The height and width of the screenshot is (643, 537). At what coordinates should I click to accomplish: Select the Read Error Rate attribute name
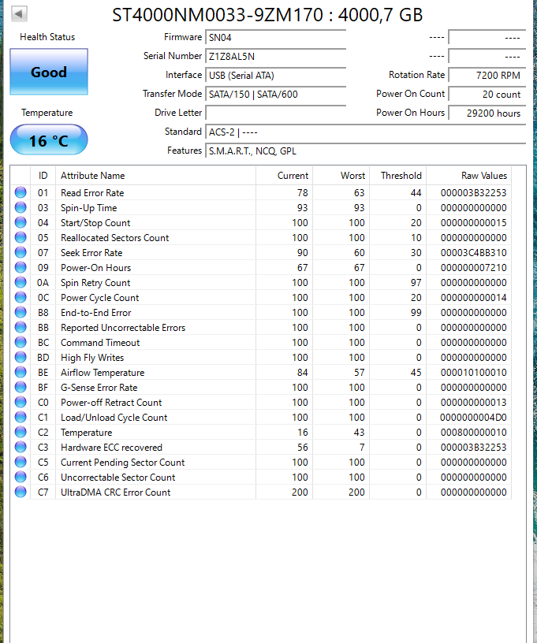pos(92,193)
